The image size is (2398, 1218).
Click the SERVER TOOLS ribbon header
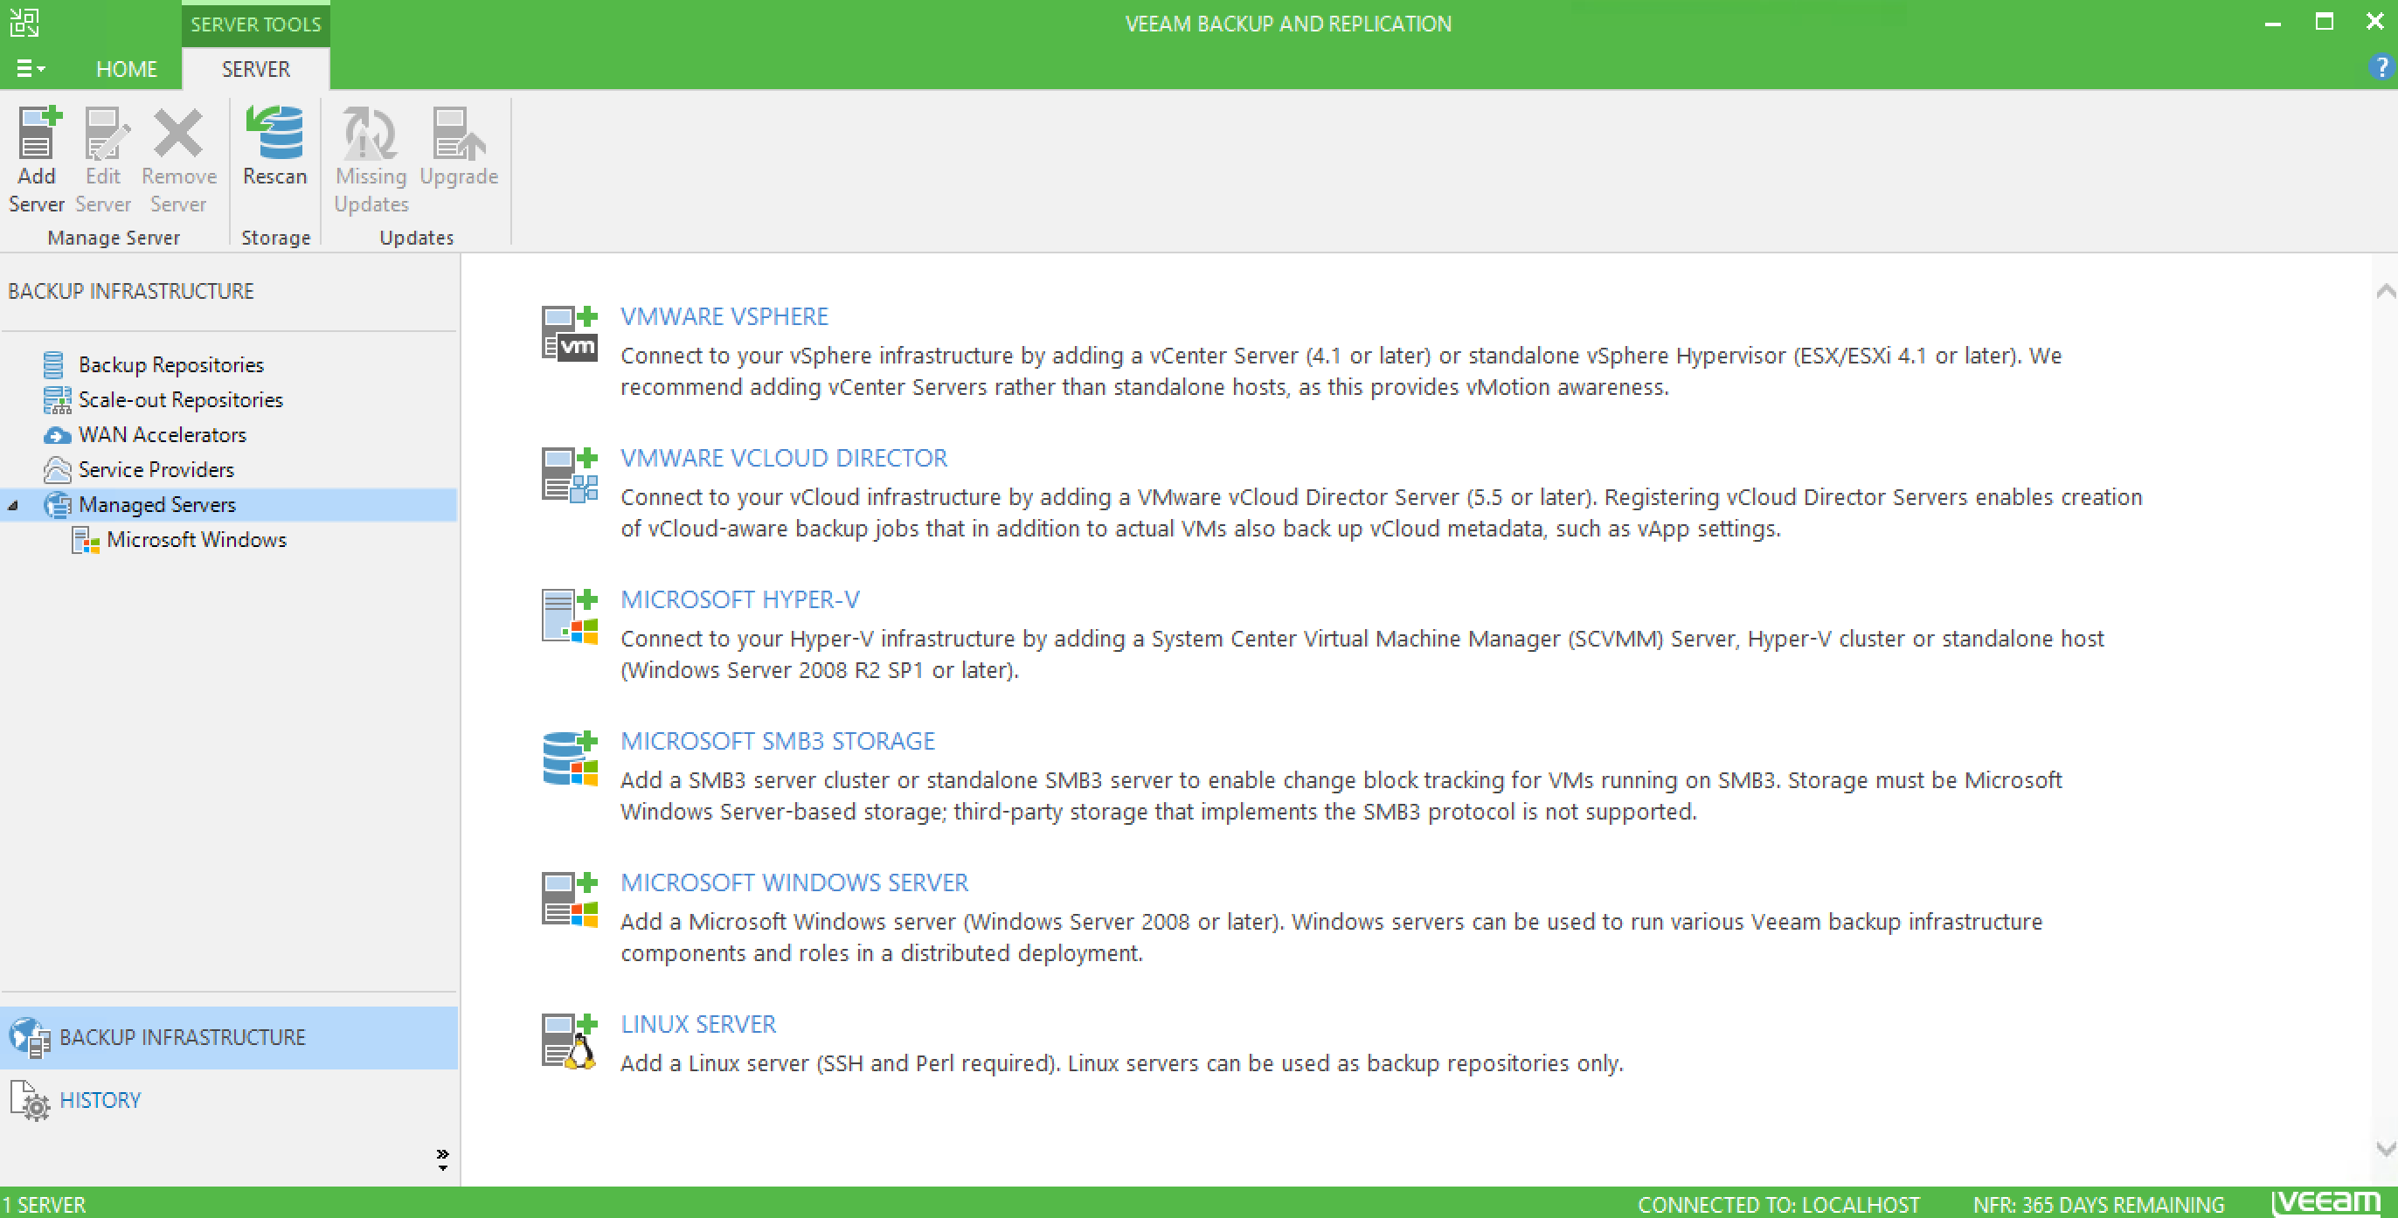tap(255, 24)
